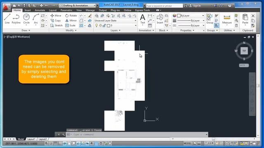Open the Express Tools ribbon tab
The image size is (264, 148).
click(142, 10)
